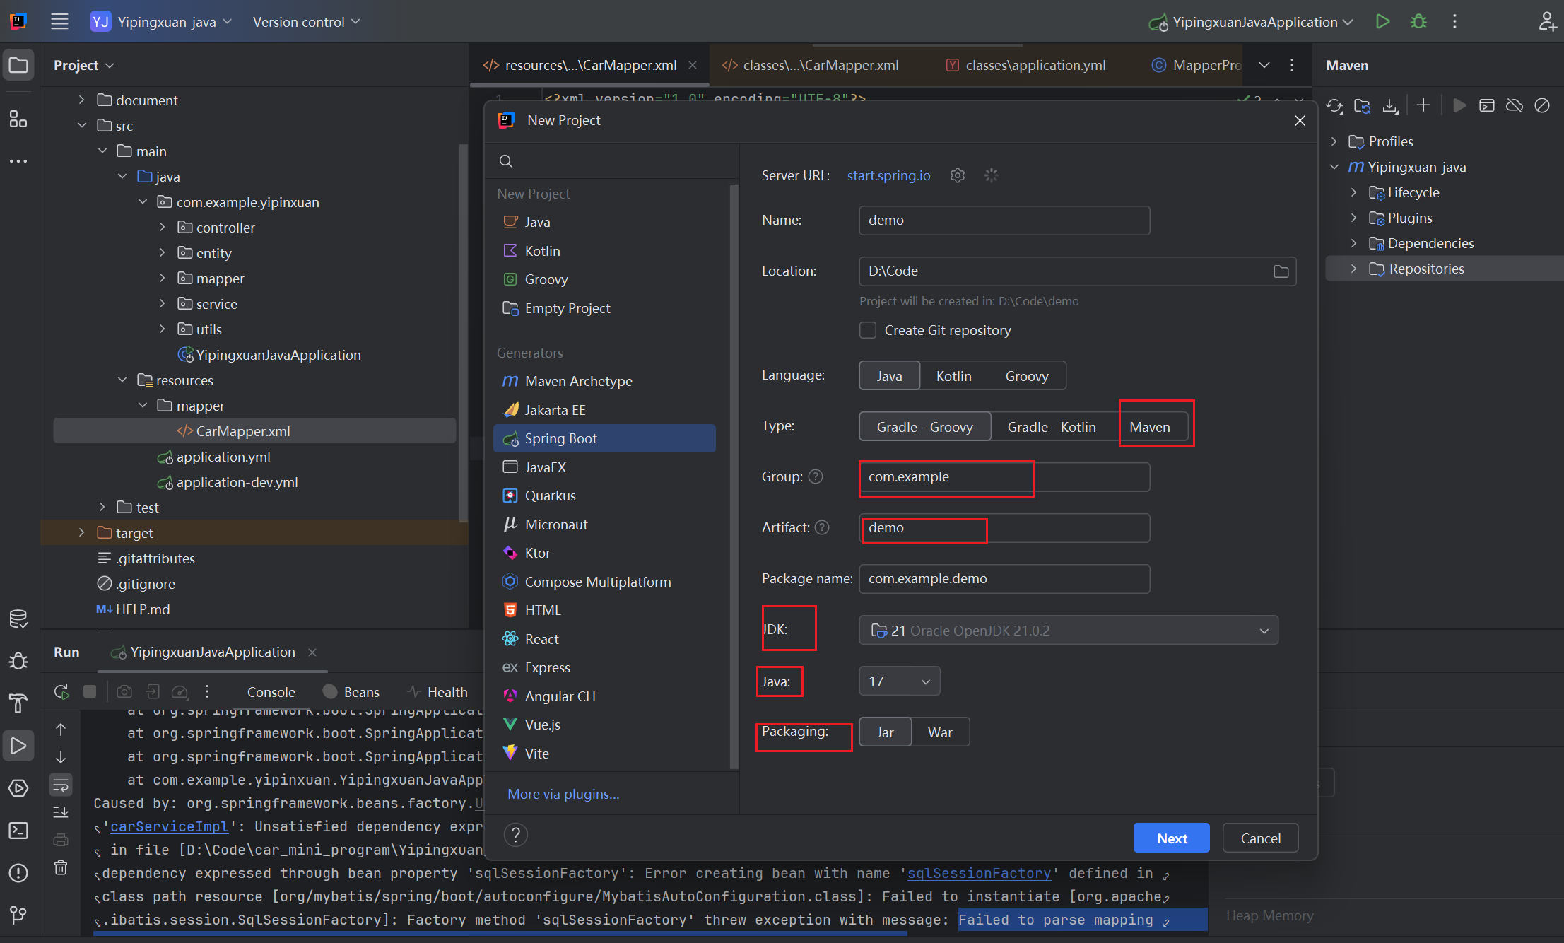Click the Rerun icon in Run panel
The width and height of the screenshot is (1564, 943).
tap(61, 691)
